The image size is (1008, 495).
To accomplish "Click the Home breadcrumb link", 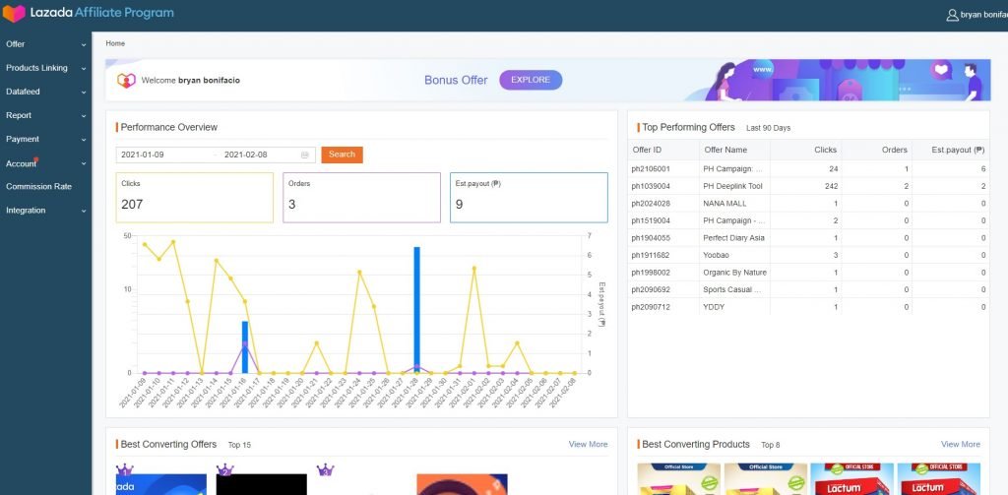I will click(x=116, y=43).
